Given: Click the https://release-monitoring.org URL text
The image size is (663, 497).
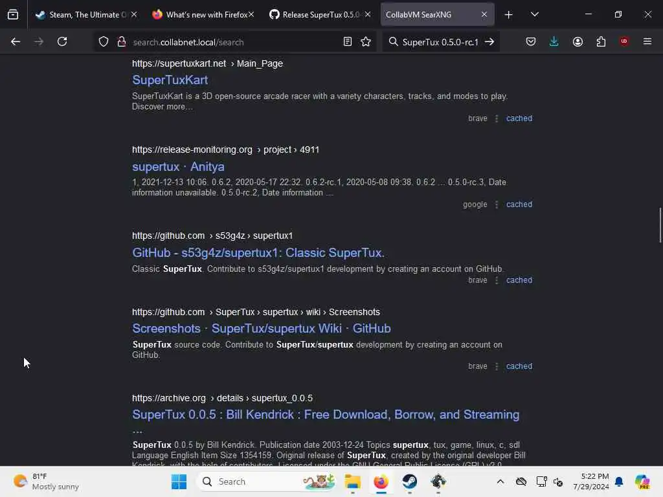Looking at the screenshot, I should pyautogui.click(x=192, y=149).
